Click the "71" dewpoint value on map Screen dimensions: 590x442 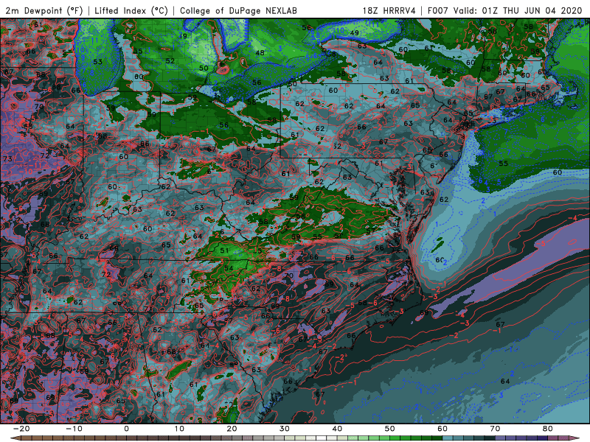pos(148,309)
